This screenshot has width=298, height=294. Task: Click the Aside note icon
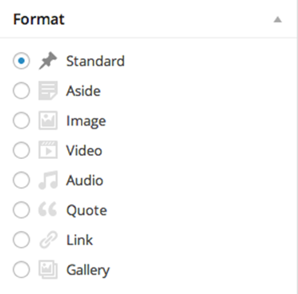(x=48, y=91)
